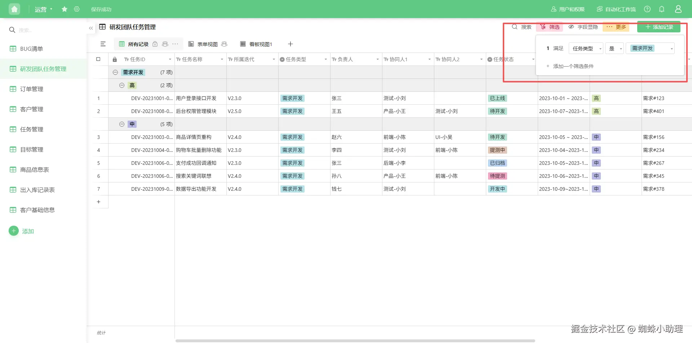This screenshot has width=692, height=343.
Task: Toggle the select-all checkbox in header
Action: [98, 59]
